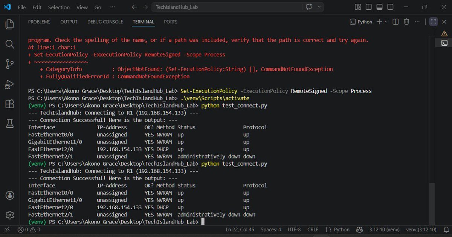Open Copilot chat icon in title bar

point(310,7)
